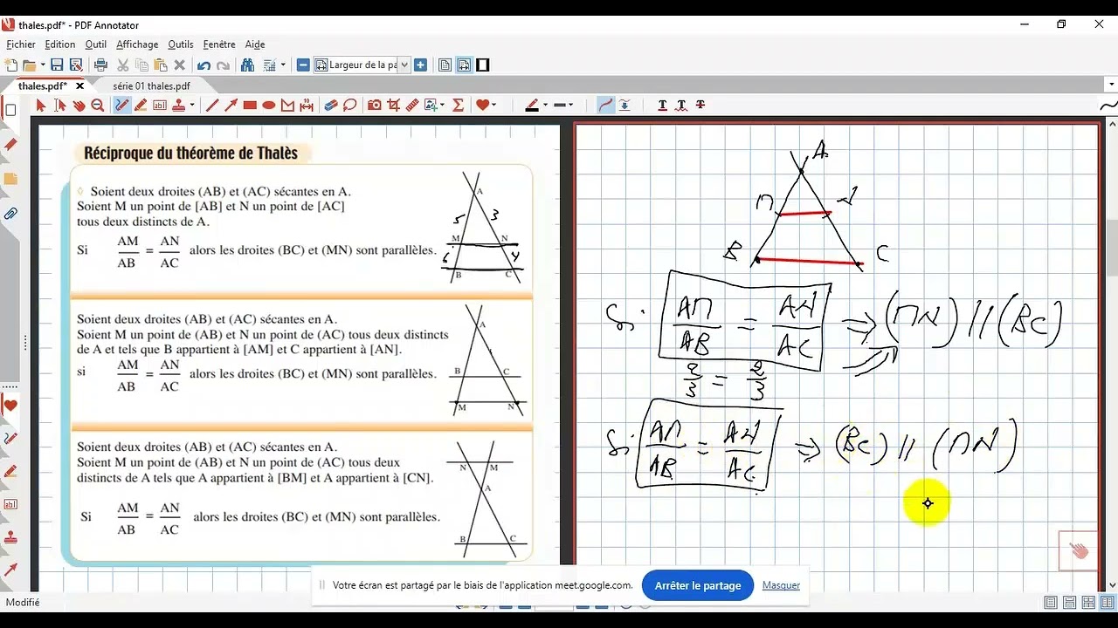Select the straight line tool
1118x628 pixels.
point(211,106)
